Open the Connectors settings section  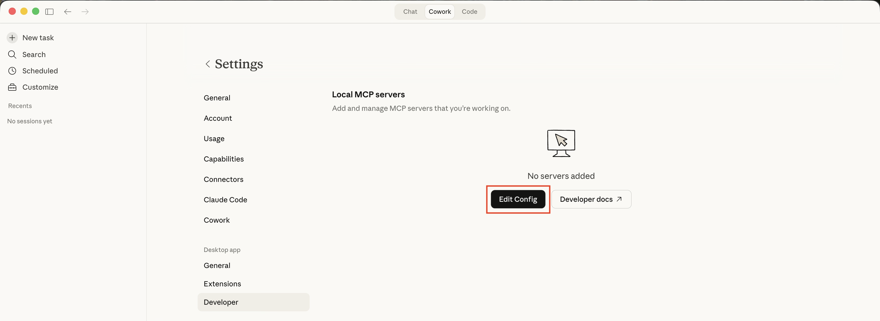pyautogui.click(x=223, y=179)
